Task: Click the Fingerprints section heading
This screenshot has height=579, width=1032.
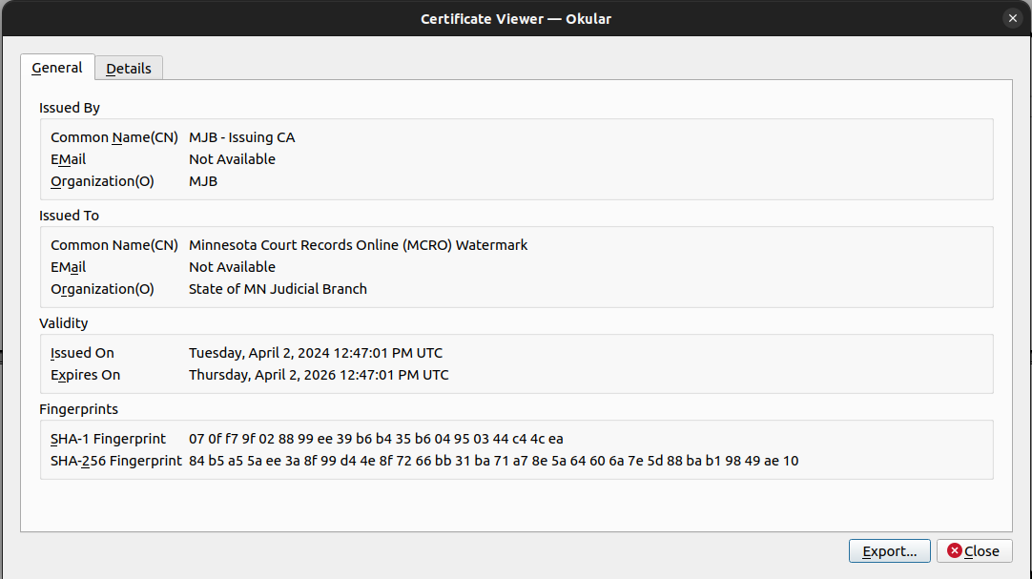Action: click(78, 409)
